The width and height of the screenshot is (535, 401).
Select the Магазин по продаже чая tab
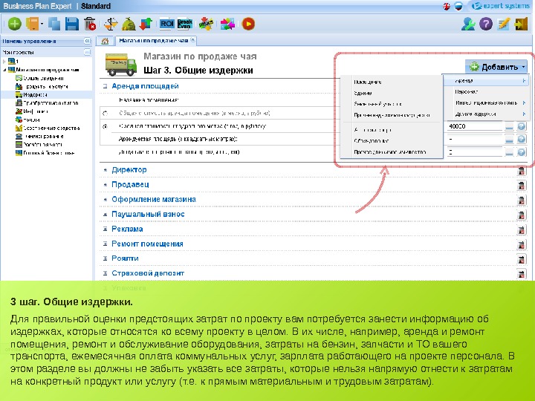pyautogui.click(x=154, y=41)
